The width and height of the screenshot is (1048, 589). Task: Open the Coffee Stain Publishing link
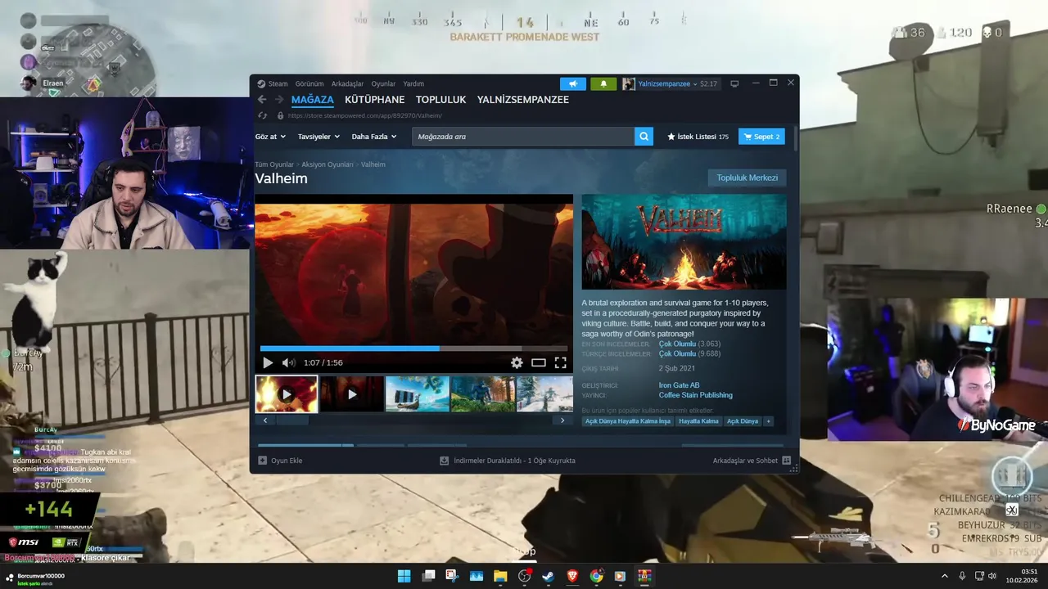point(695,395)
